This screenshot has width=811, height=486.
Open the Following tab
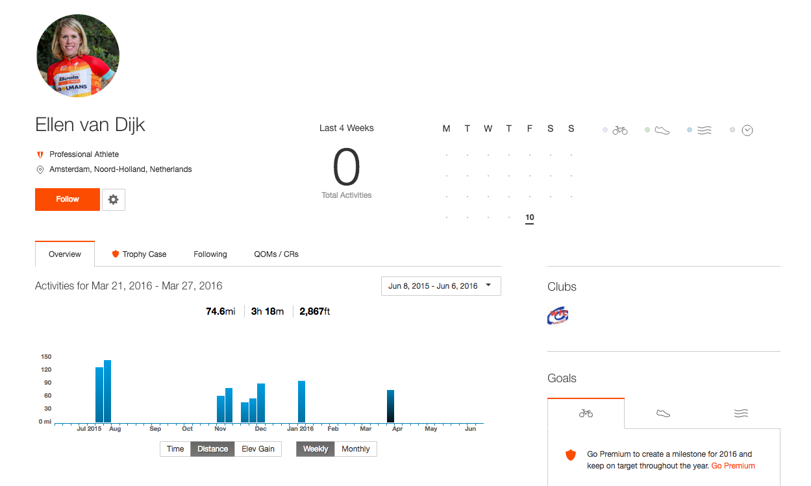pos(210,254)
